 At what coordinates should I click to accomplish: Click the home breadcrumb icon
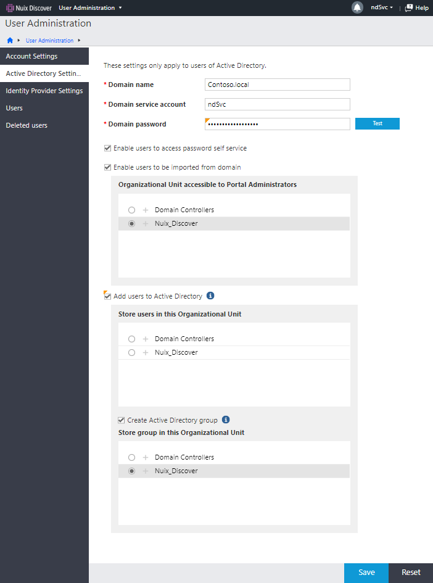[x=10, y=41]
